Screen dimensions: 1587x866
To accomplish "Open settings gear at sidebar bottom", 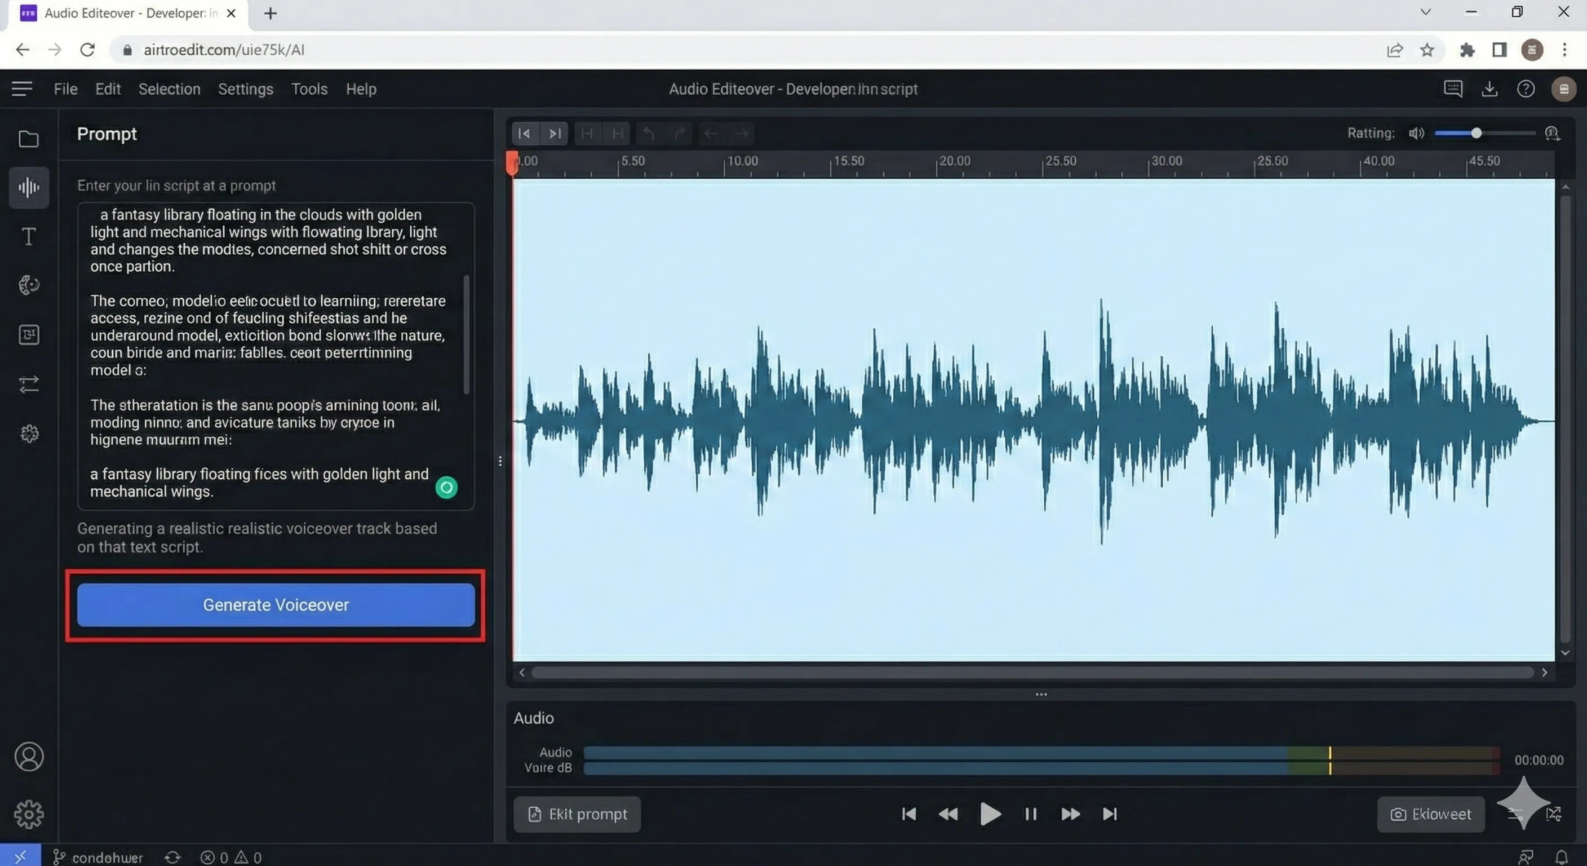I will pyautogui.click(x=29, y=815).
